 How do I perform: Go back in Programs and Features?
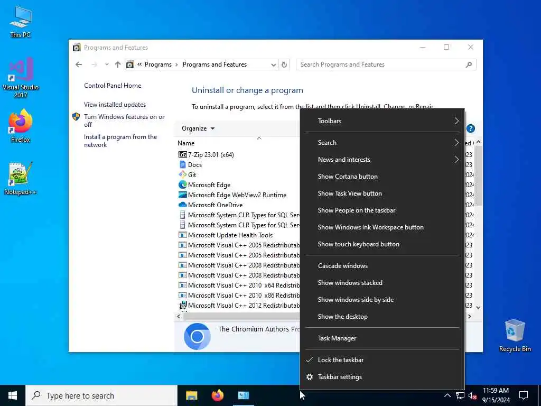(x=79, y=64)
